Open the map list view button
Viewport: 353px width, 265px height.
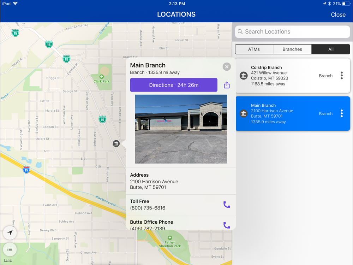point(10,249)
